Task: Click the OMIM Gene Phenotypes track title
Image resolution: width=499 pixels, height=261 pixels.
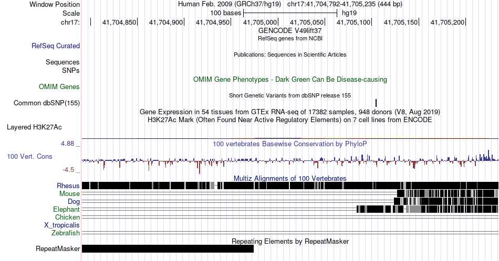Action: pyautogui.click(x=290, y=79)
